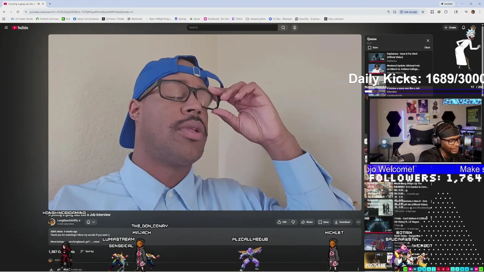
Task: Open Home / Twitter bookmark
Action: [113, 19]
